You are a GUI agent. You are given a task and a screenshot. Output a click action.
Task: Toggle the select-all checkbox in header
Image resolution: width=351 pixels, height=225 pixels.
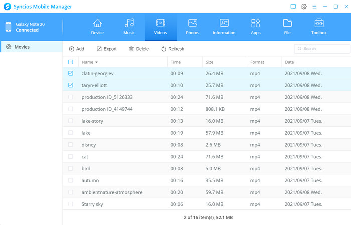click(71, 62)
